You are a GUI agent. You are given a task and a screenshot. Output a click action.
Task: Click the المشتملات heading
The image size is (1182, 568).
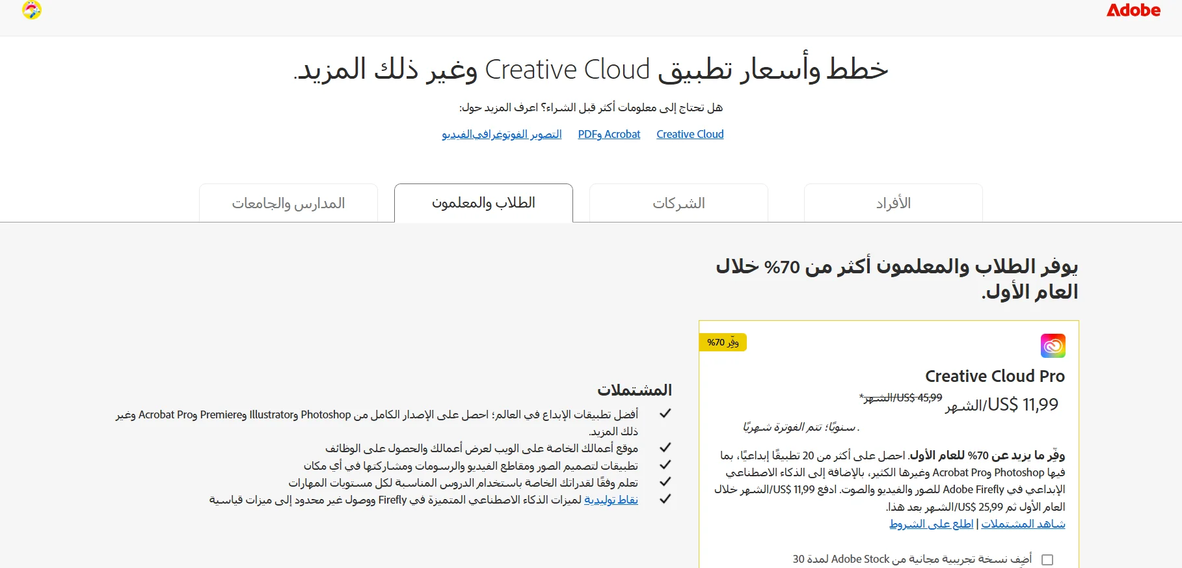pos(634,390)
